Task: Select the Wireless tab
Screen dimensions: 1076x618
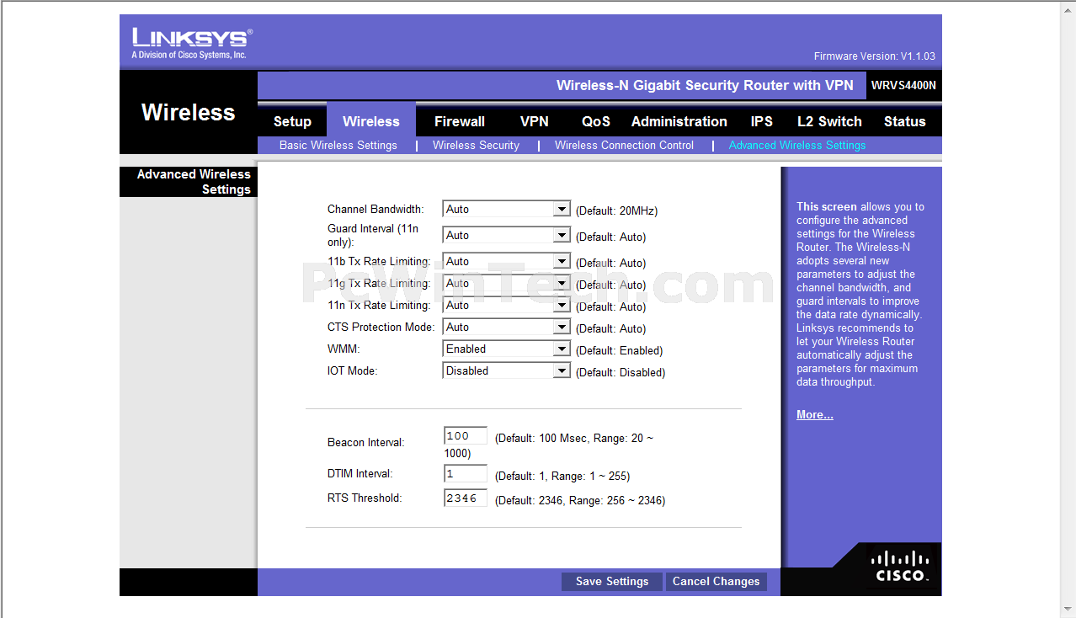Action: [371, 121]
